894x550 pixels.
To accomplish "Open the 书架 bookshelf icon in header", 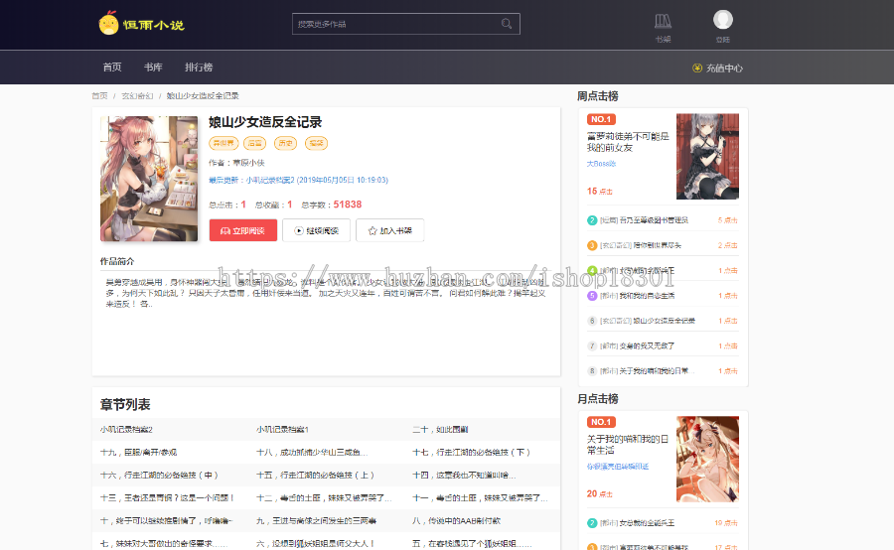I will 663,22.
